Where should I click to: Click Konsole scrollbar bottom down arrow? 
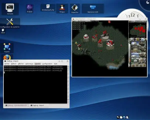point(68,103)
